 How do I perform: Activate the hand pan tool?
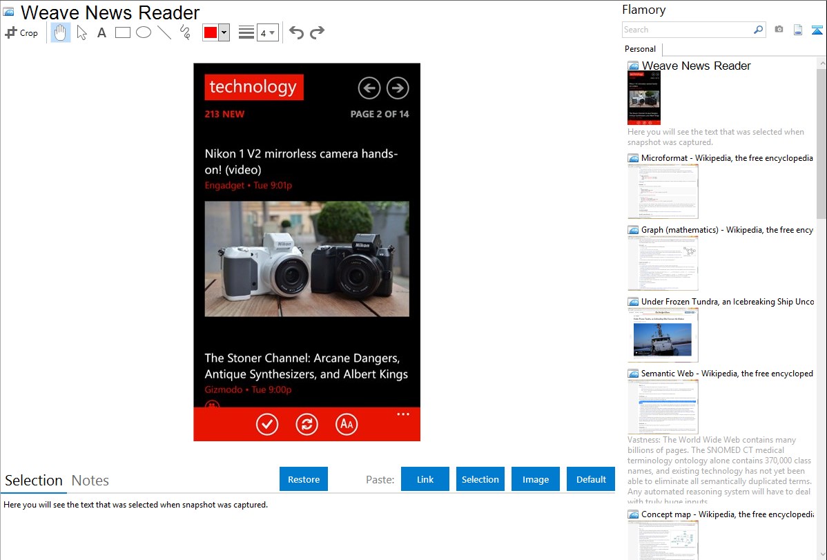[60, 32]
